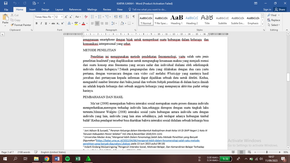Apply bullet list formatting
The width and height of the screenshot is (290, 163).
coord(92,17)
